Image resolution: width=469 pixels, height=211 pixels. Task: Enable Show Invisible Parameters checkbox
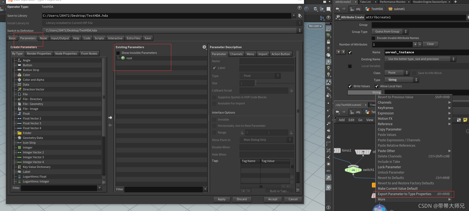coord(118,53)
